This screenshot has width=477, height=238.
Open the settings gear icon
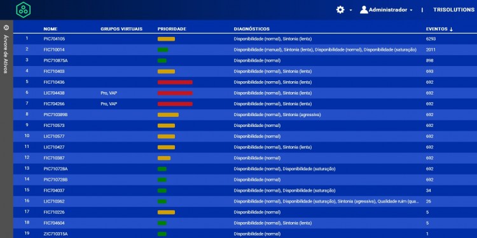340,10
